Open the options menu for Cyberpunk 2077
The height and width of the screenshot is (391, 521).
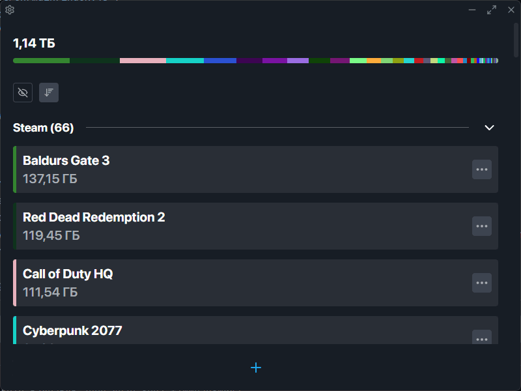point(482,339)
